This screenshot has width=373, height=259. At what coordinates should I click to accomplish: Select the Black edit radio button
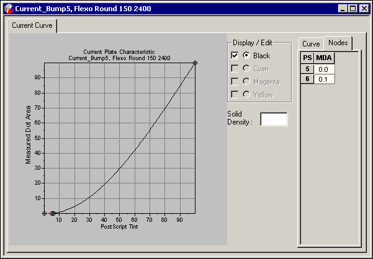pyautogui.click(x=246, y=55)
